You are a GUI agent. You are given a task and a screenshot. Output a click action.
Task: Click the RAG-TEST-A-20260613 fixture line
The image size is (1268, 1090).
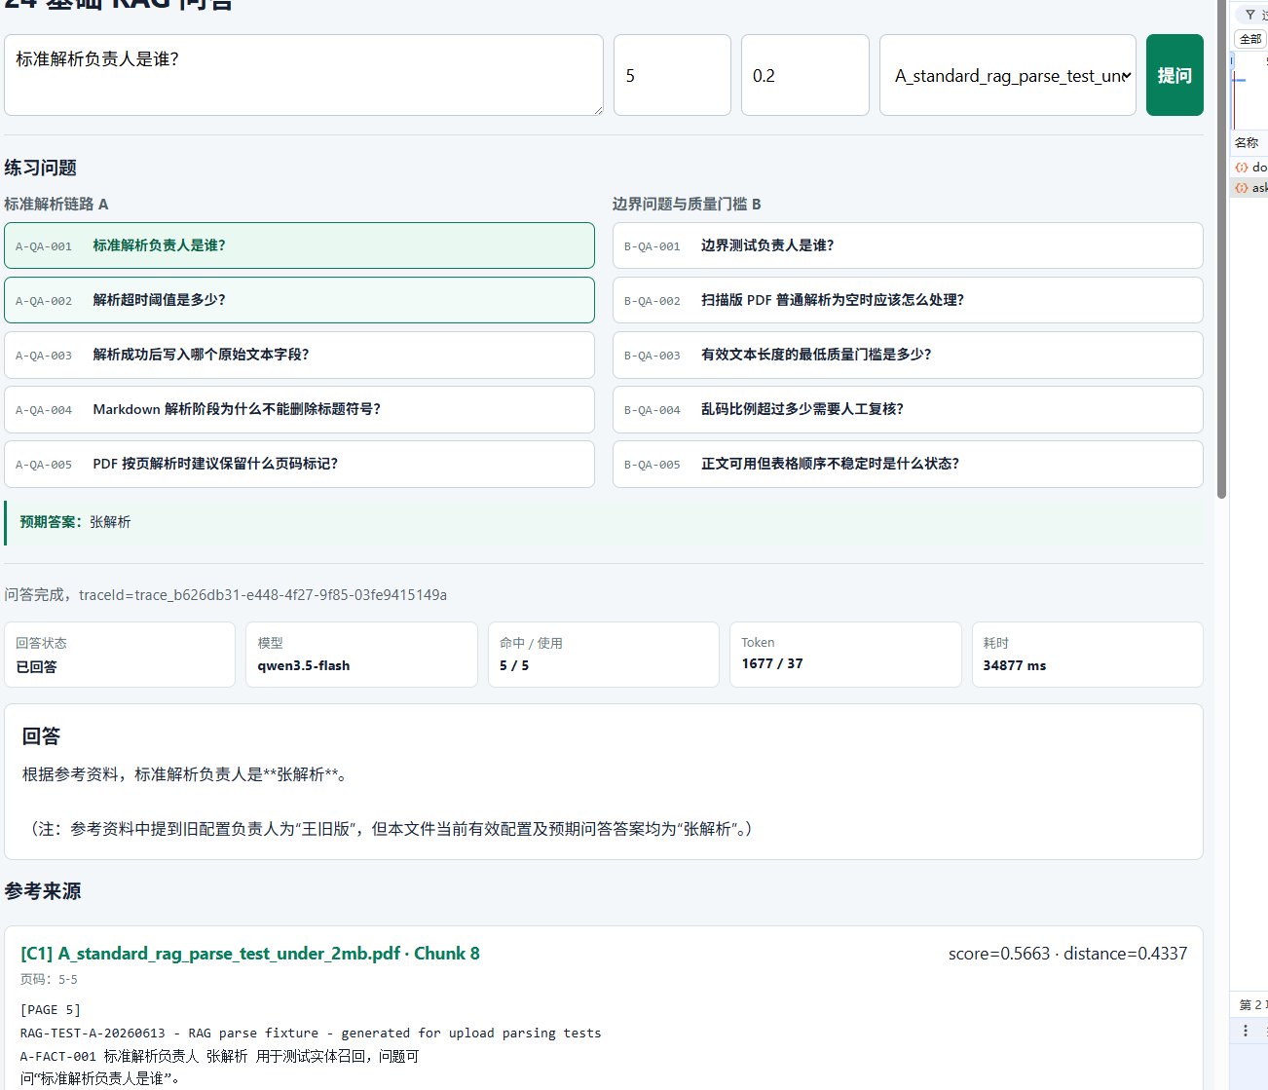tap(311, 1033)
